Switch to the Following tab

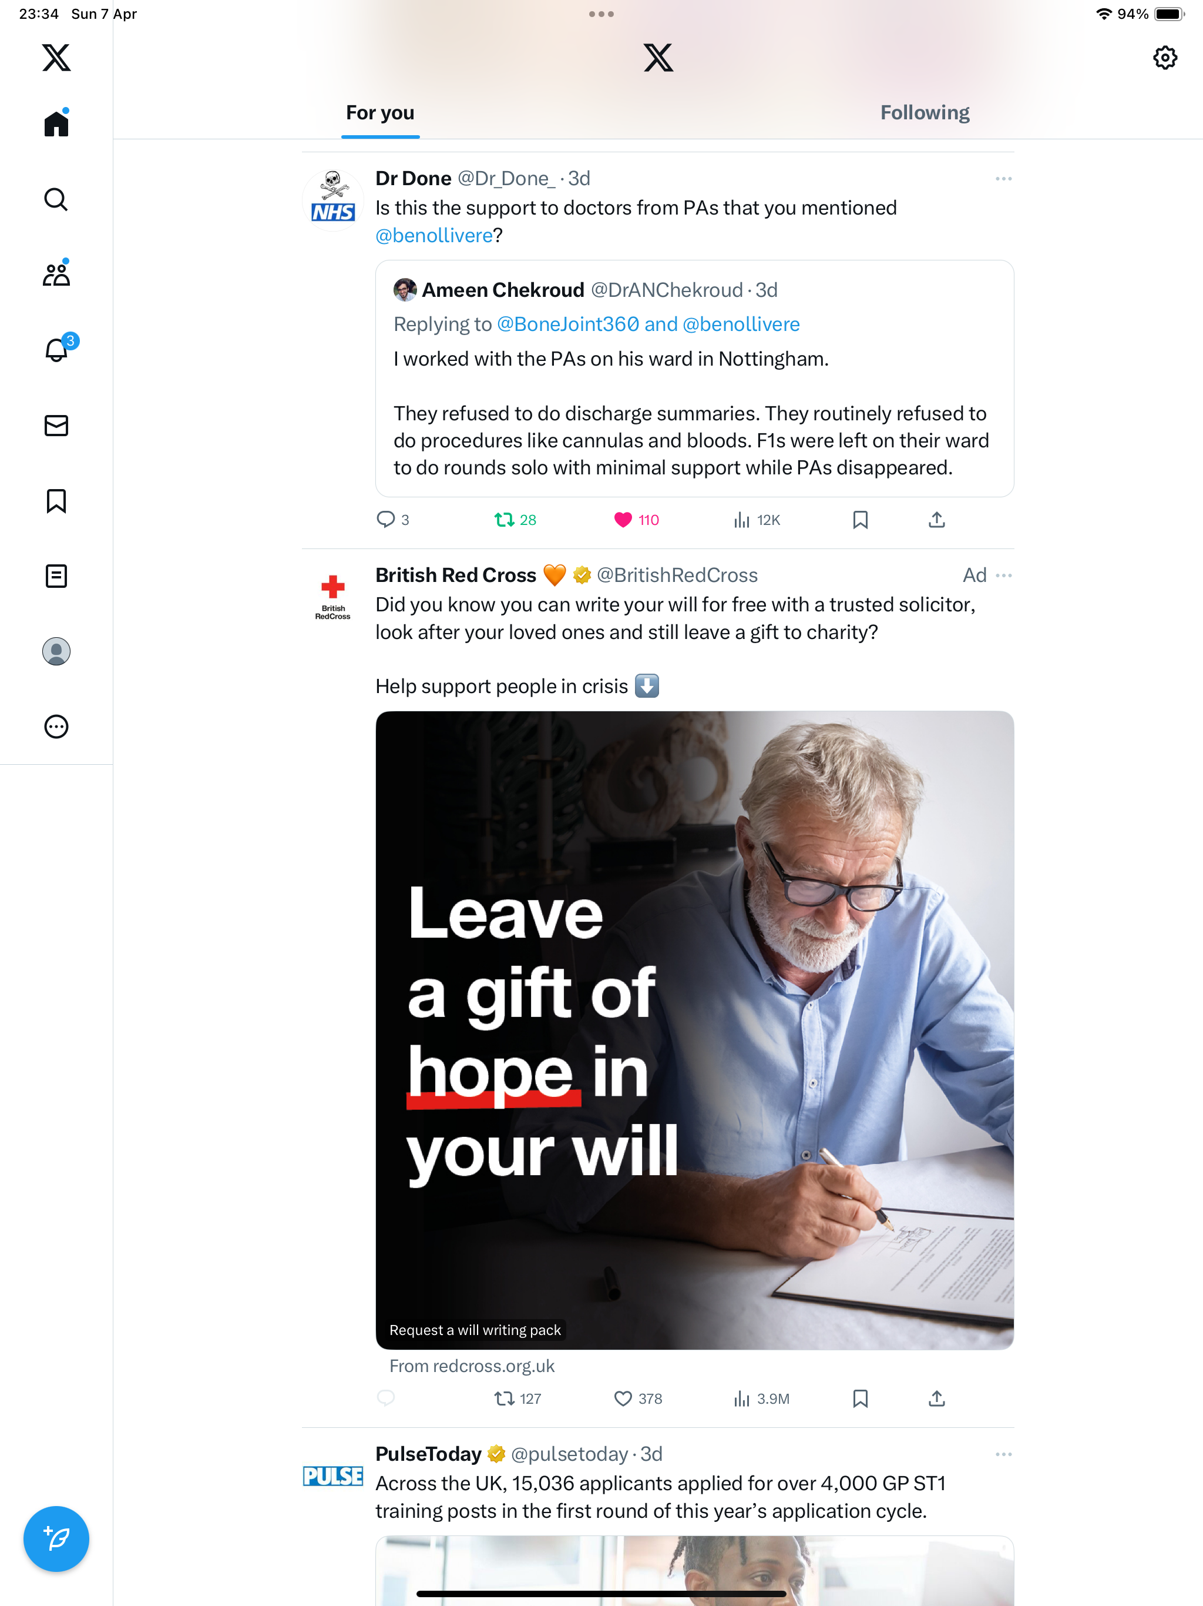tap(925, 112)
